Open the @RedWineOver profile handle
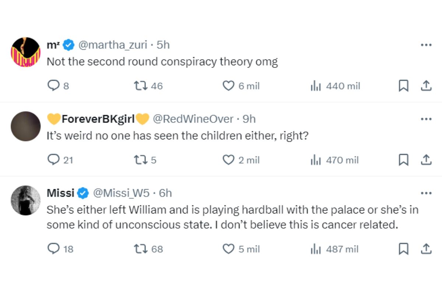This screenshot has width=442, height=295. pyautogui.click(x=193, y=119)
